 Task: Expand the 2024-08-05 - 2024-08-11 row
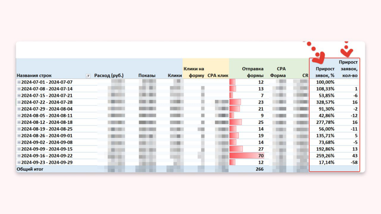click(19, 115)
